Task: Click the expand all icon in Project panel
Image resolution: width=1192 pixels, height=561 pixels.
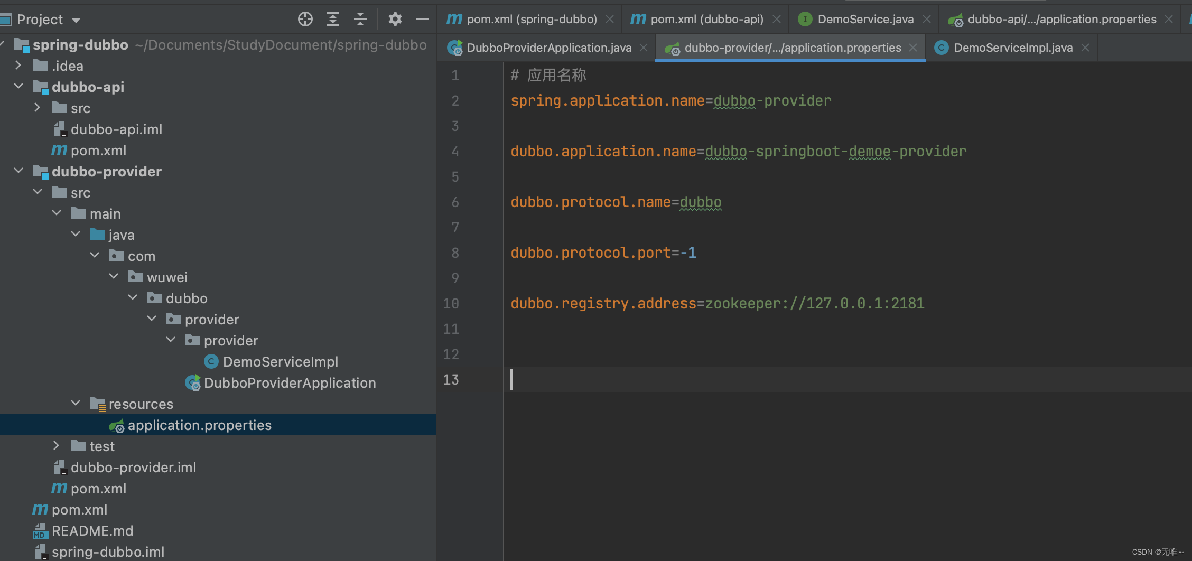Action: point(333,20)
